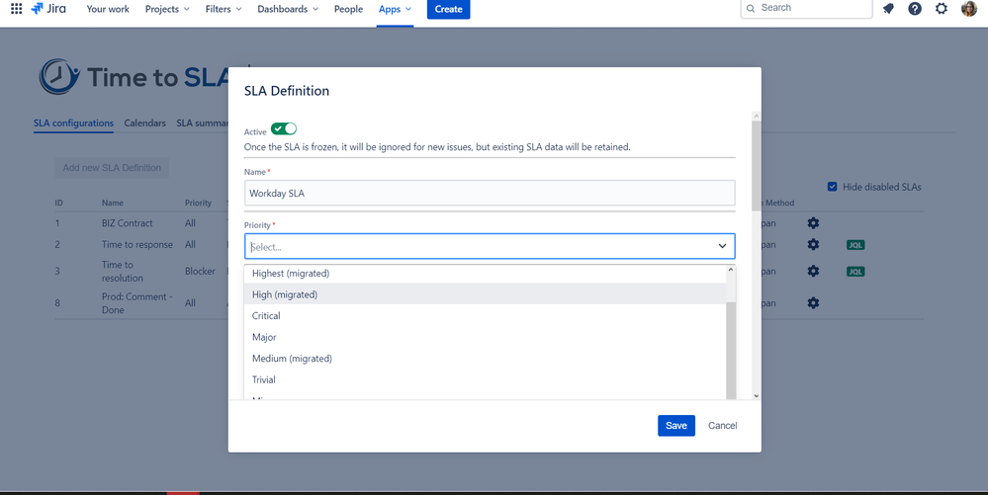Image resolution: width=988 pixels, height=495 pixels.
Task: Click the dialog's vertical scrollbar thumb
Action: pos(757,165)
